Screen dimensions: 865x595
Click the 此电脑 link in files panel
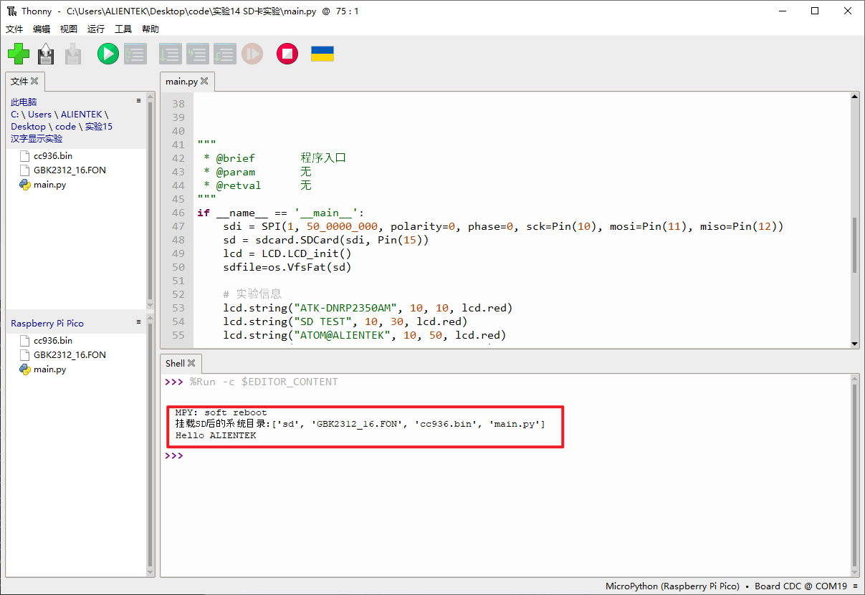point(24,102)
